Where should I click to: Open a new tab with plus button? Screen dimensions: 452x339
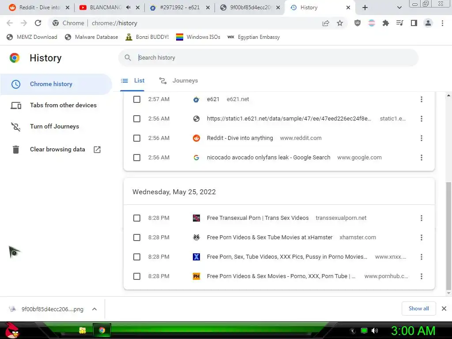(x=365, y=8)
